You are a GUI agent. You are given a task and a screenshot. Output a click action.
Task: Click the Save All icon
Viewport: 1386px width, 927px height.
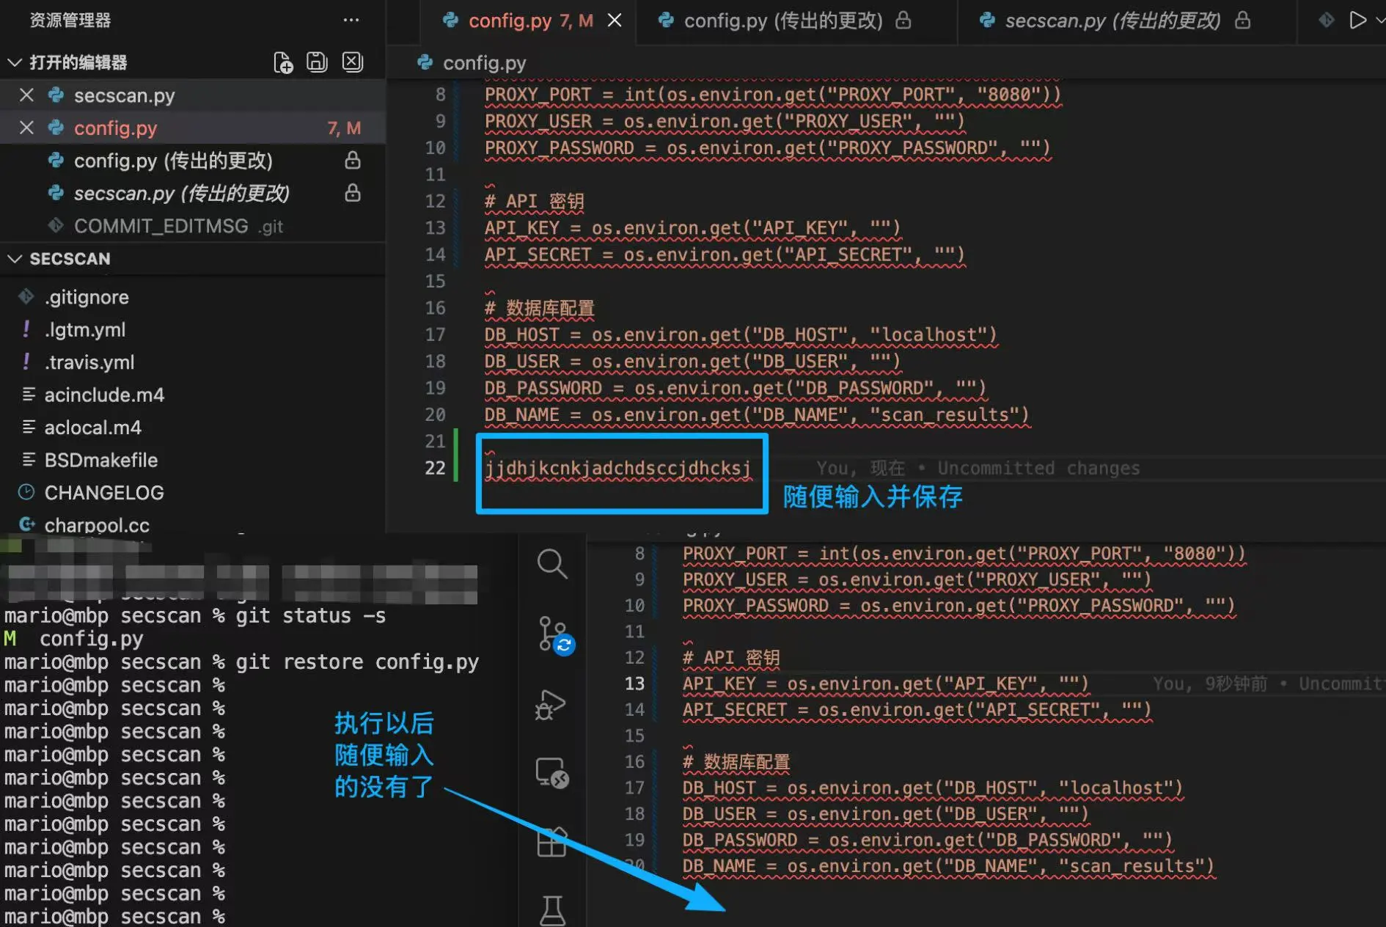tap(317, 62)
